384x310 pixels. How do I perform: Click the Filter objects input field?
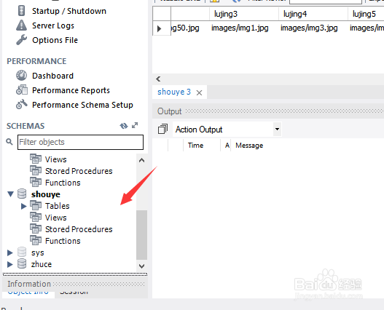click(x=80, y=142)
